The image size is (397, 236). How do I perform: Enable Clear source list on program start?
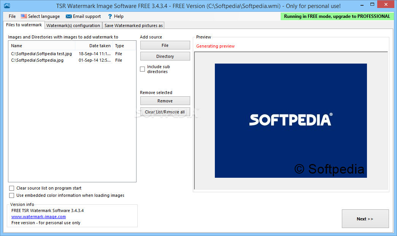coord(12,188)
